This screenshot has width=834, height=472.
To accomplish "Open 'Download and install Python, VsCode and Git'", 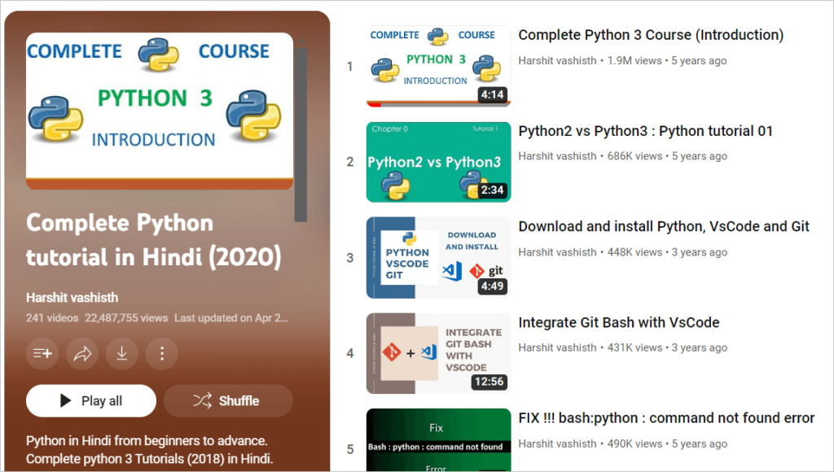I will 664,226.
